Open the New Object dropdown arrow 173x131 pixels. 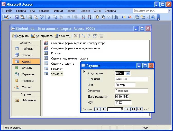(147, 17)
